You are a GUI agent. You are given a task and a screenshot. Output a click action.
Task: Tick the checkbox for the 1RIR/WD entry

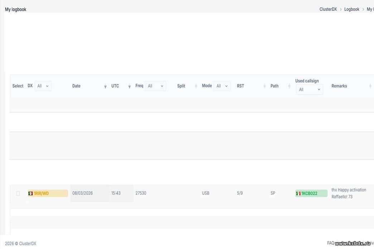(18, 193)
